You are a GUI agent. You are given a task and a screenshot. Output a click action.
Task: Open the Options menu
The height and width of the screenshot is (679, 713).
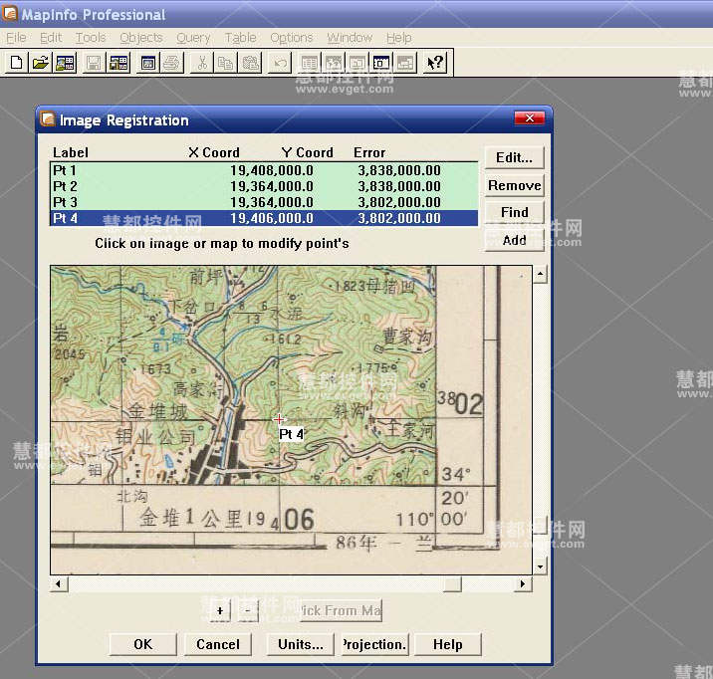292,38
